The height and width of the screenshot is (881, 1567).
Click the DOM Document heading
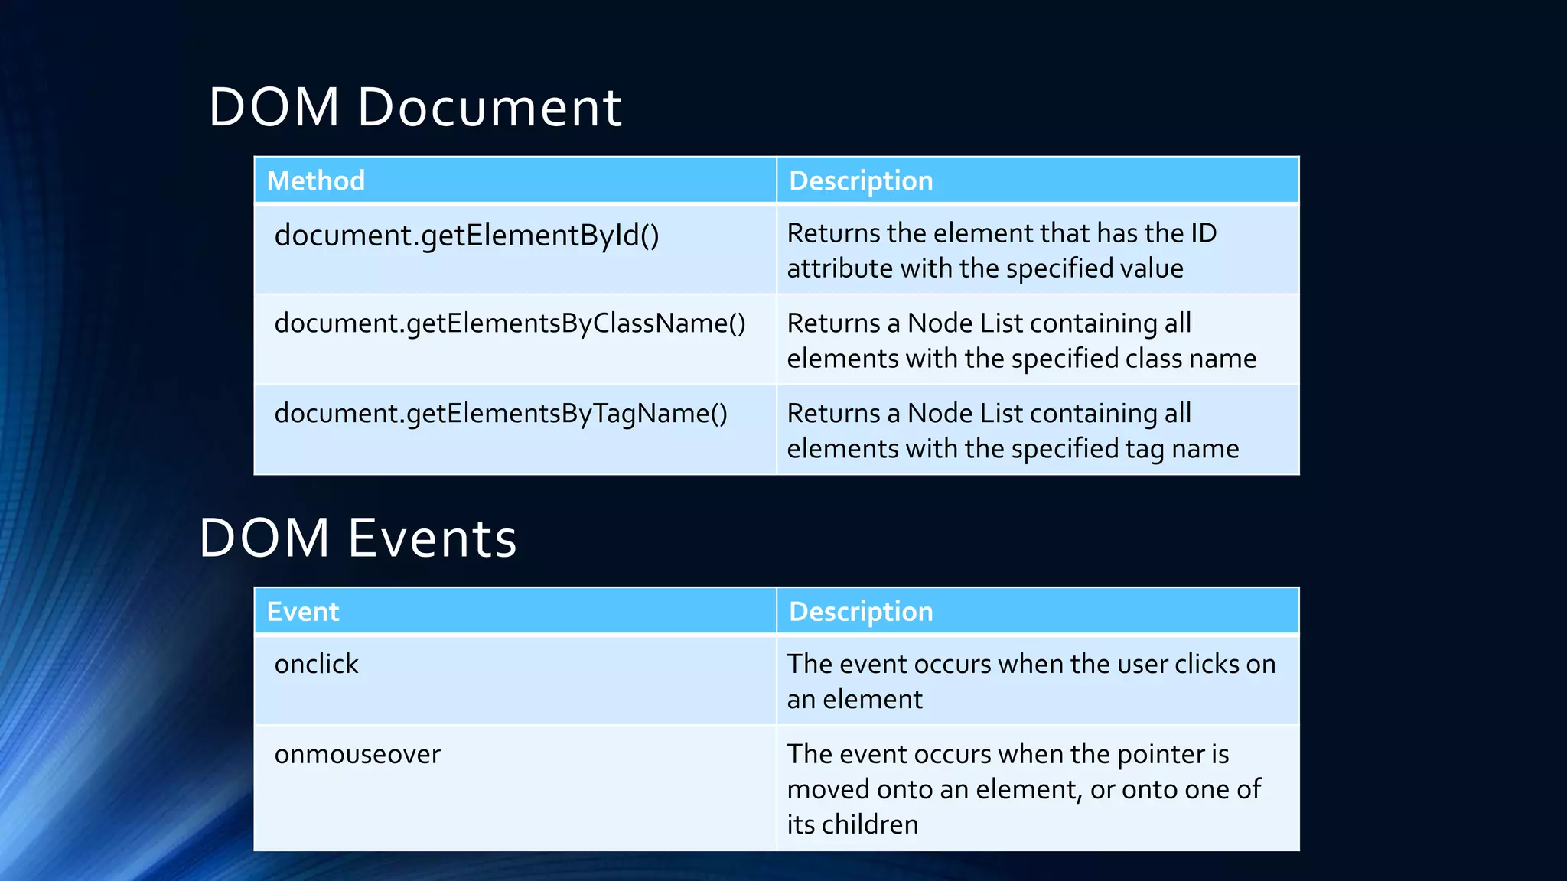(415, 107)
